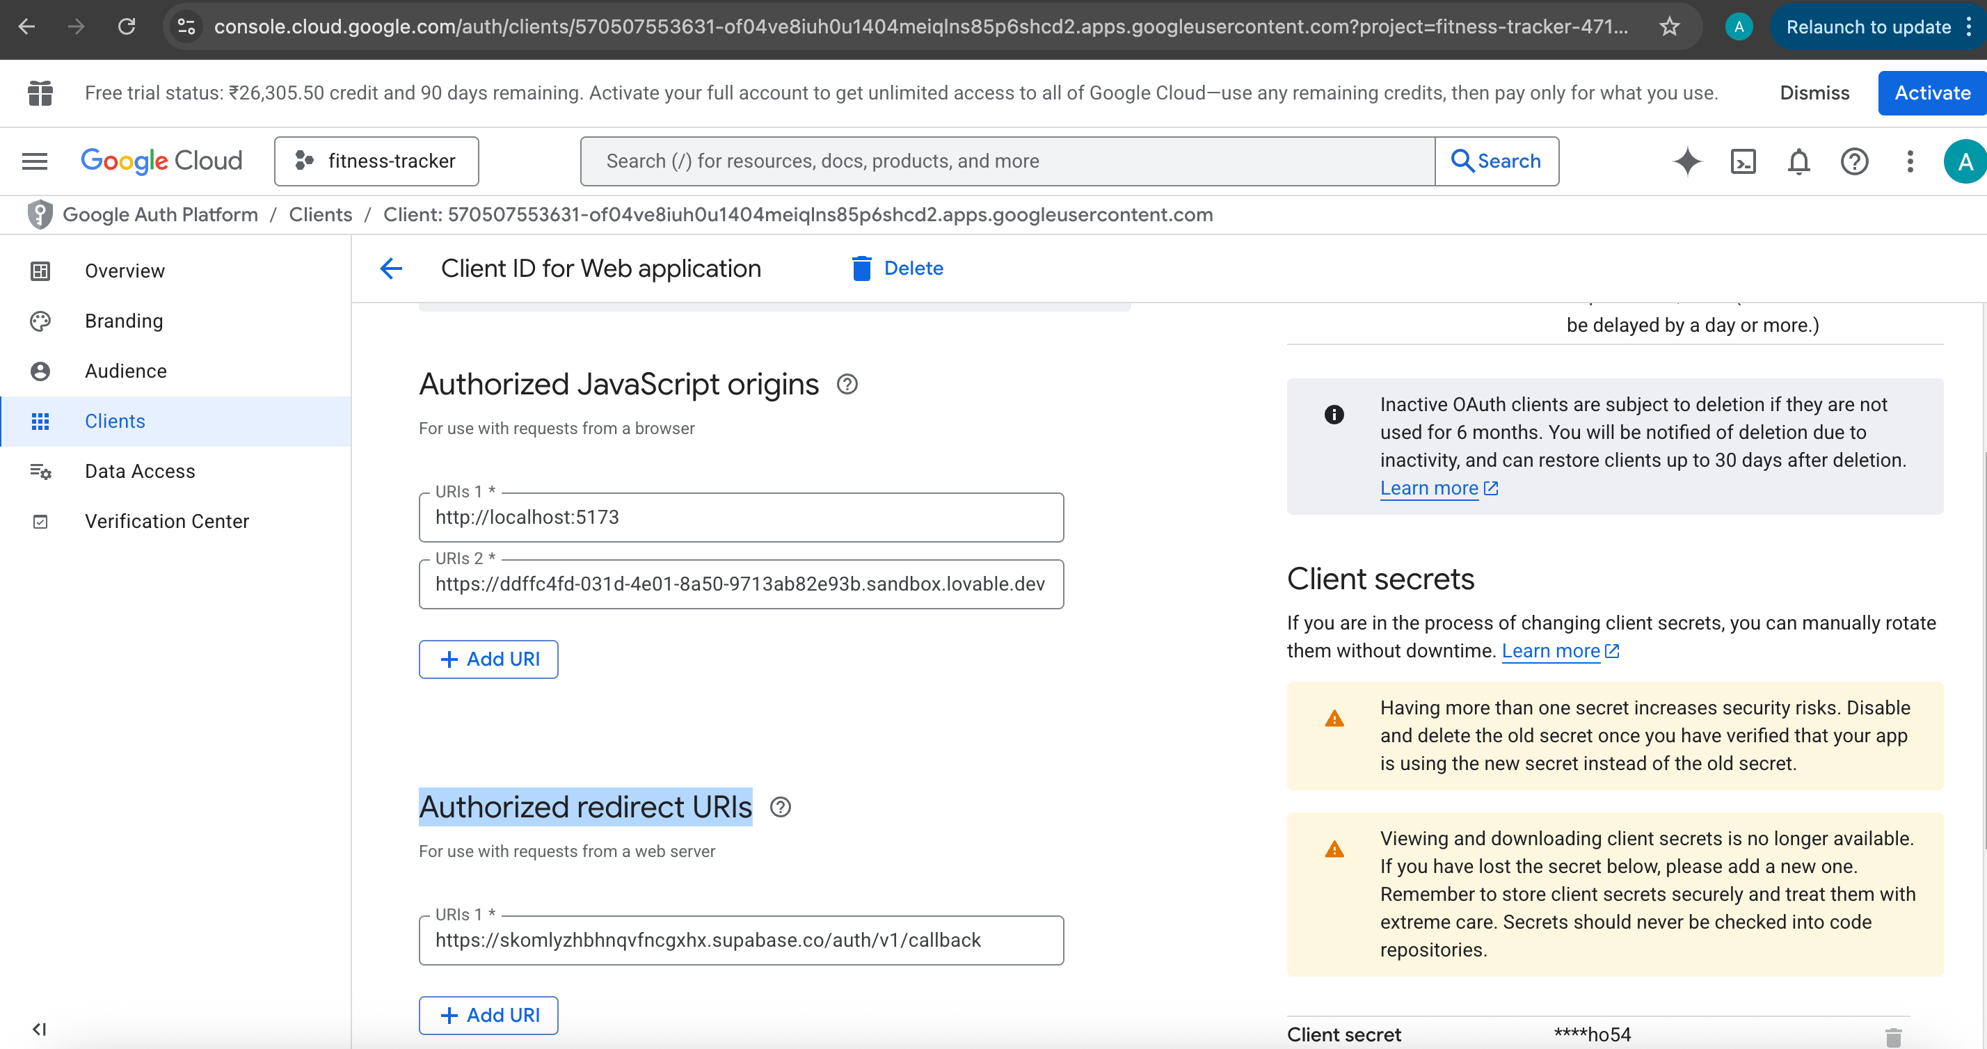Image resolution: width=1987 pixels, height=1049 pixels.
Task: Open the hamburger navigation menu
Action: point(35,161)
